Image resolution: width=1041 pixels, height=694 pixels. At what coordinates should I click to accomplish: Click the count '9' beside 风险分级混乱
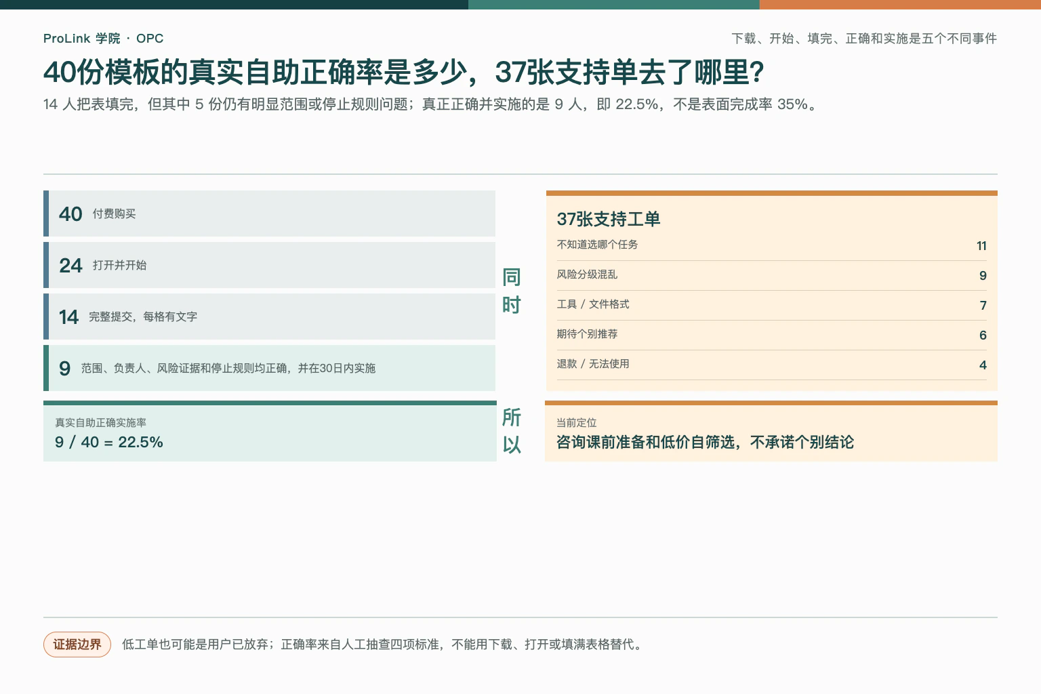pyautogui.click(x=983, y=276)
